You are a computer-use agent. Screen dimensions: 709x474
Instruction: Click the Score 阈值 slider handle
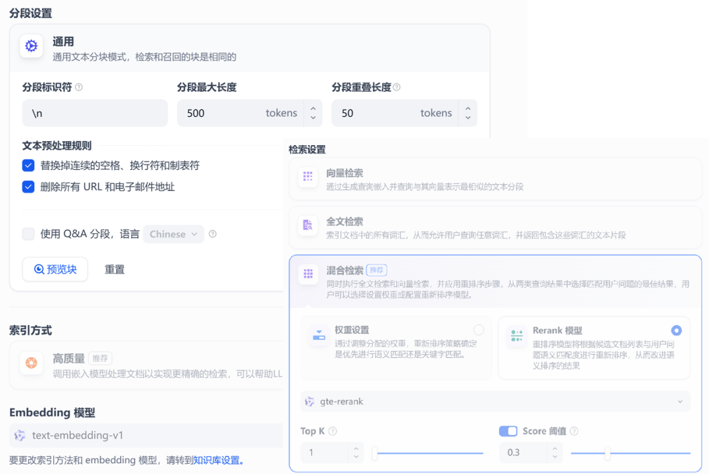(x=607, y=453)
